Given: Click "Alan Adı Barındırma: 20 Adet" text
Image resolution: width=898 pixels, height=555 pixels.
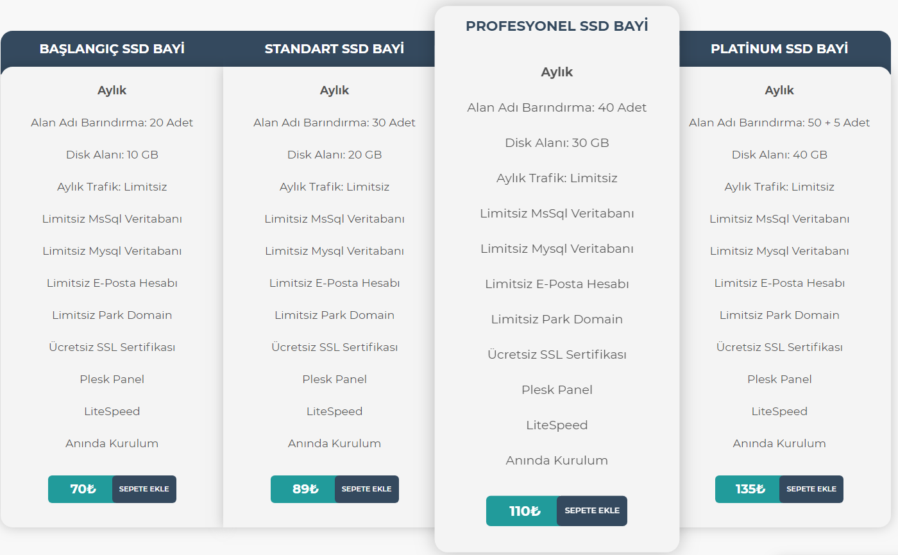Looking at the screenshot, I should 112,123.
